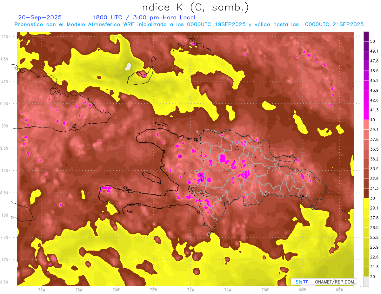This screenshot has width=381, height=294.
Task: Click legend value '32.6'
Action: (374, 179)
